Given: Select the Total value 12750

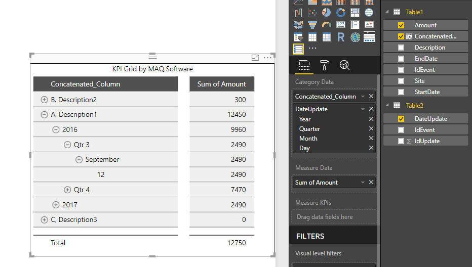Looking at the screenshot, I should 237,243.
